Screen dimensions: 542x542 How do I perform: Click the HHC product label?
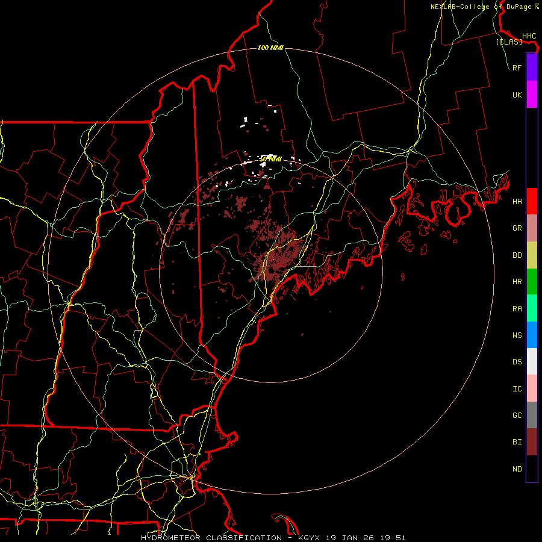click(x=529, y=36)
